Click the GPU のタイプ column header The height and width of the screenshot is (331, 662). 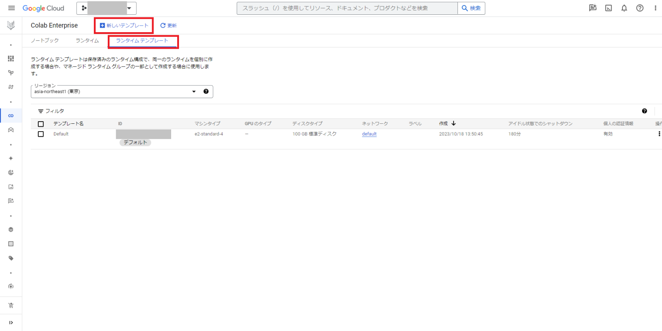pyautogui.click(x=258, y=124)
